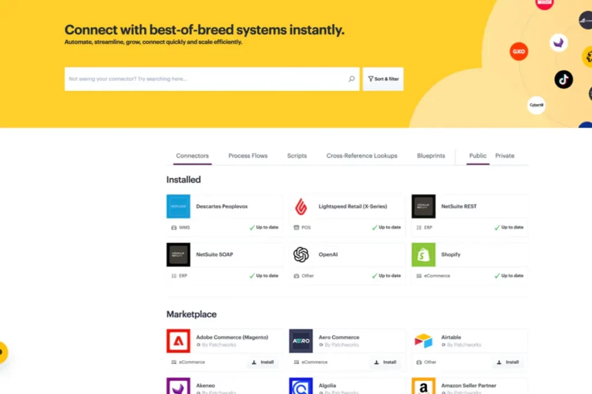
Task: Click the magnifier search icon
Action: coord(351,79)
